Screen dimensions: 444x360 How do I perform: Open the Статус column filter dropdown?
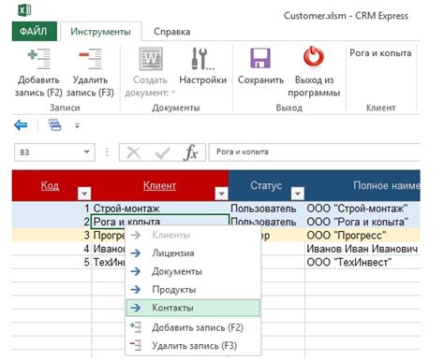tap(298, 194)
